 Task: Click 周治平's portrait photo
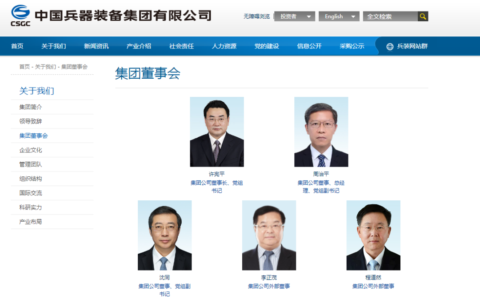click(x=321, y=132)
